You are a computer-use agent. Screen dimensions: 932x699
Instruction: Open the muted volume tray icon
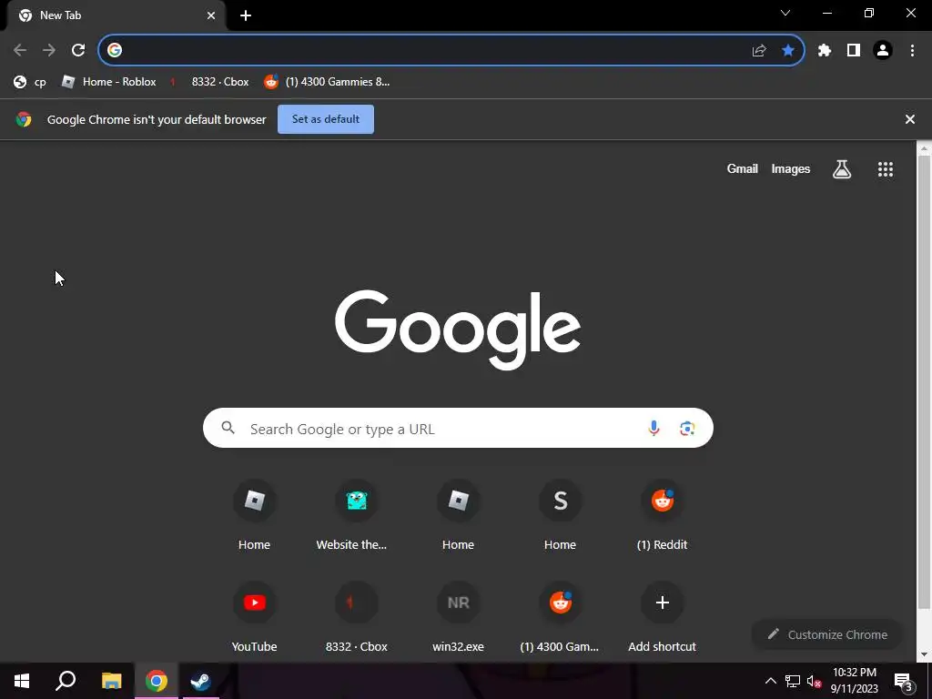tap(814, 681)
